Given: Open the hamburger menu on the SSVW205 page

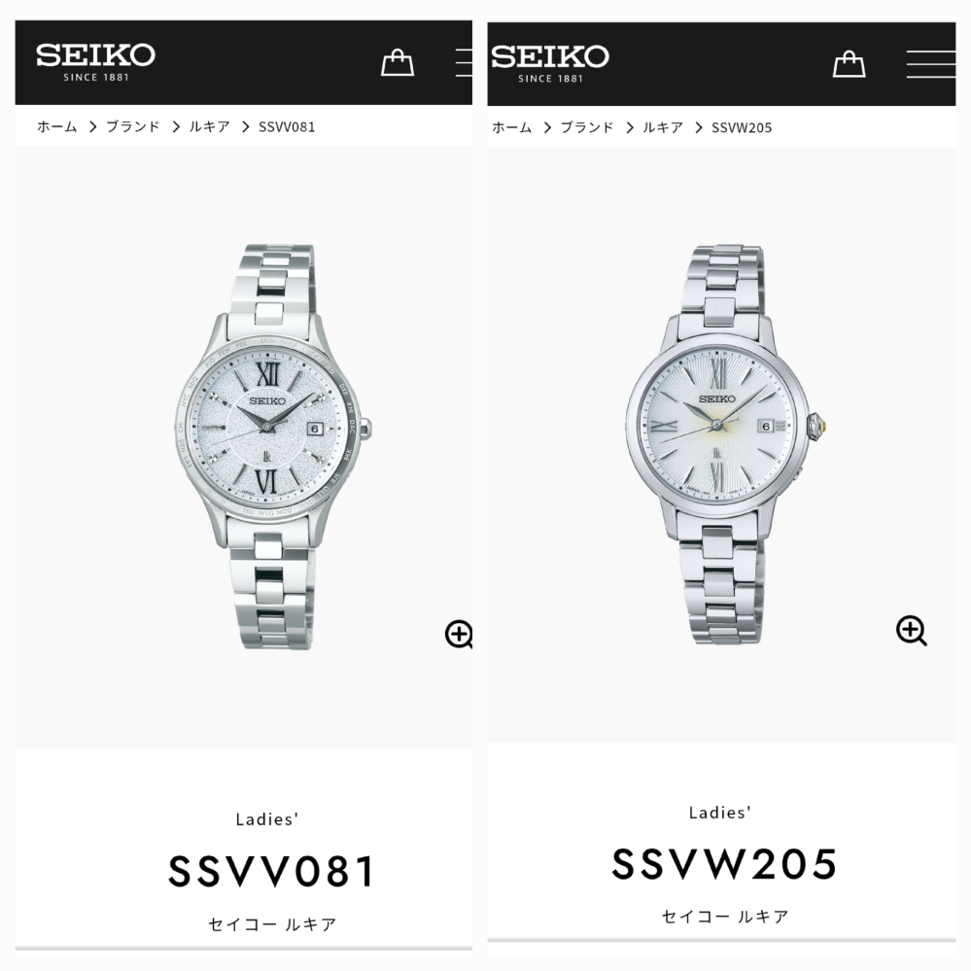Looking at the screenshot, I should (x=931, y=64).
